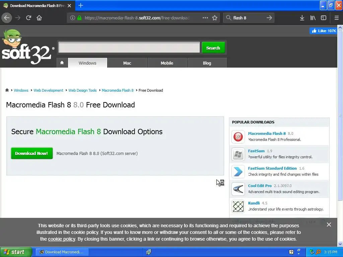
Task: Open the downloads panel
Action: tap(302, 18)
